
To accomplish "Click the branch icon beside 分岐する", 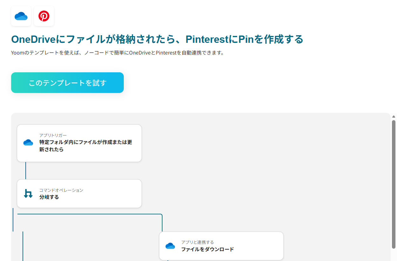I will coord(28,193).
